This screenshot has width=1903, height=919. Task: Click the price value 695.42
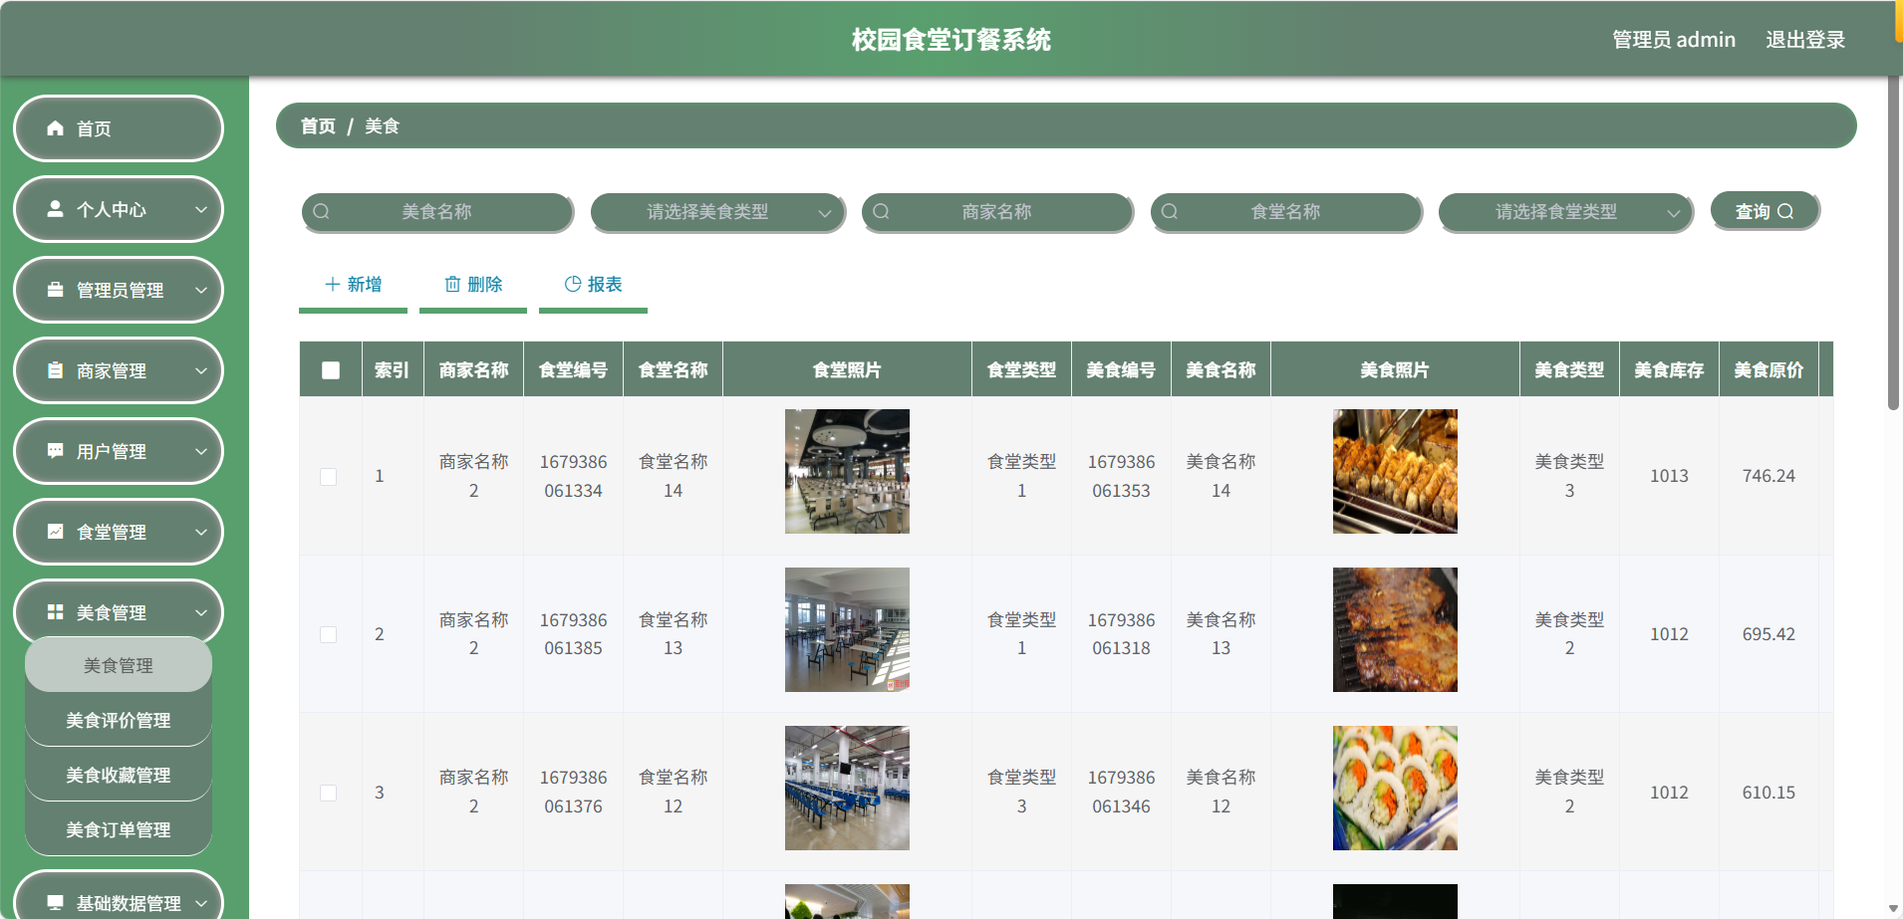coord(1768,634)
